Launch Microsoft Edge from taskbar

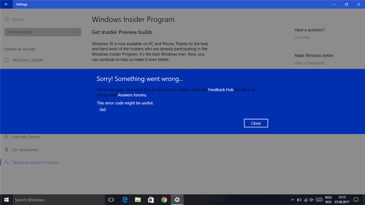(125, 200)
